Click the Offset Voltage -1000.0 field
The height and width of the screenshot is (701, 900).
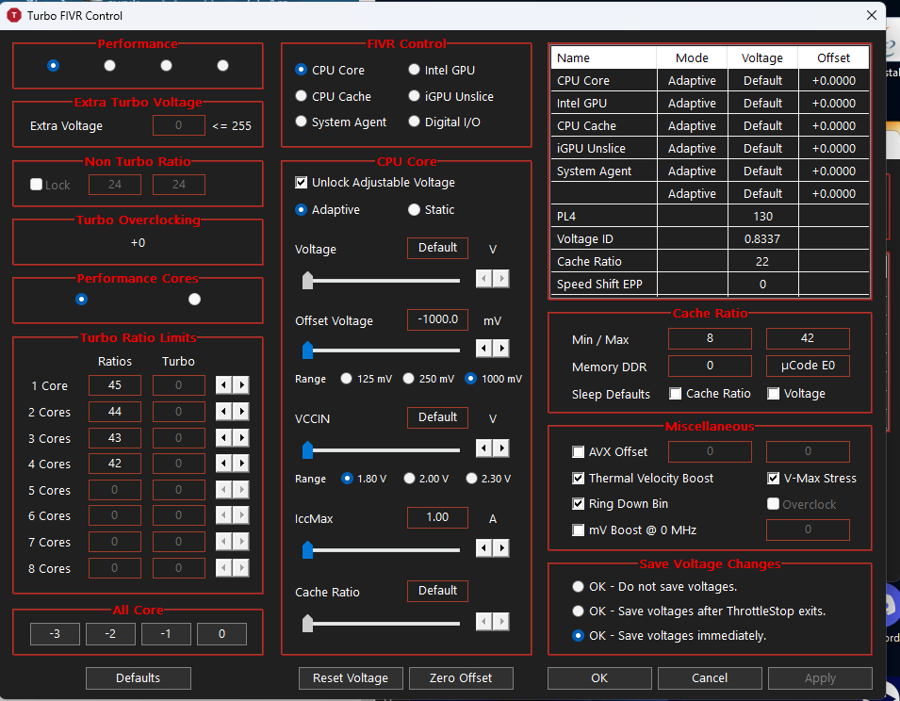pos(437,319)
